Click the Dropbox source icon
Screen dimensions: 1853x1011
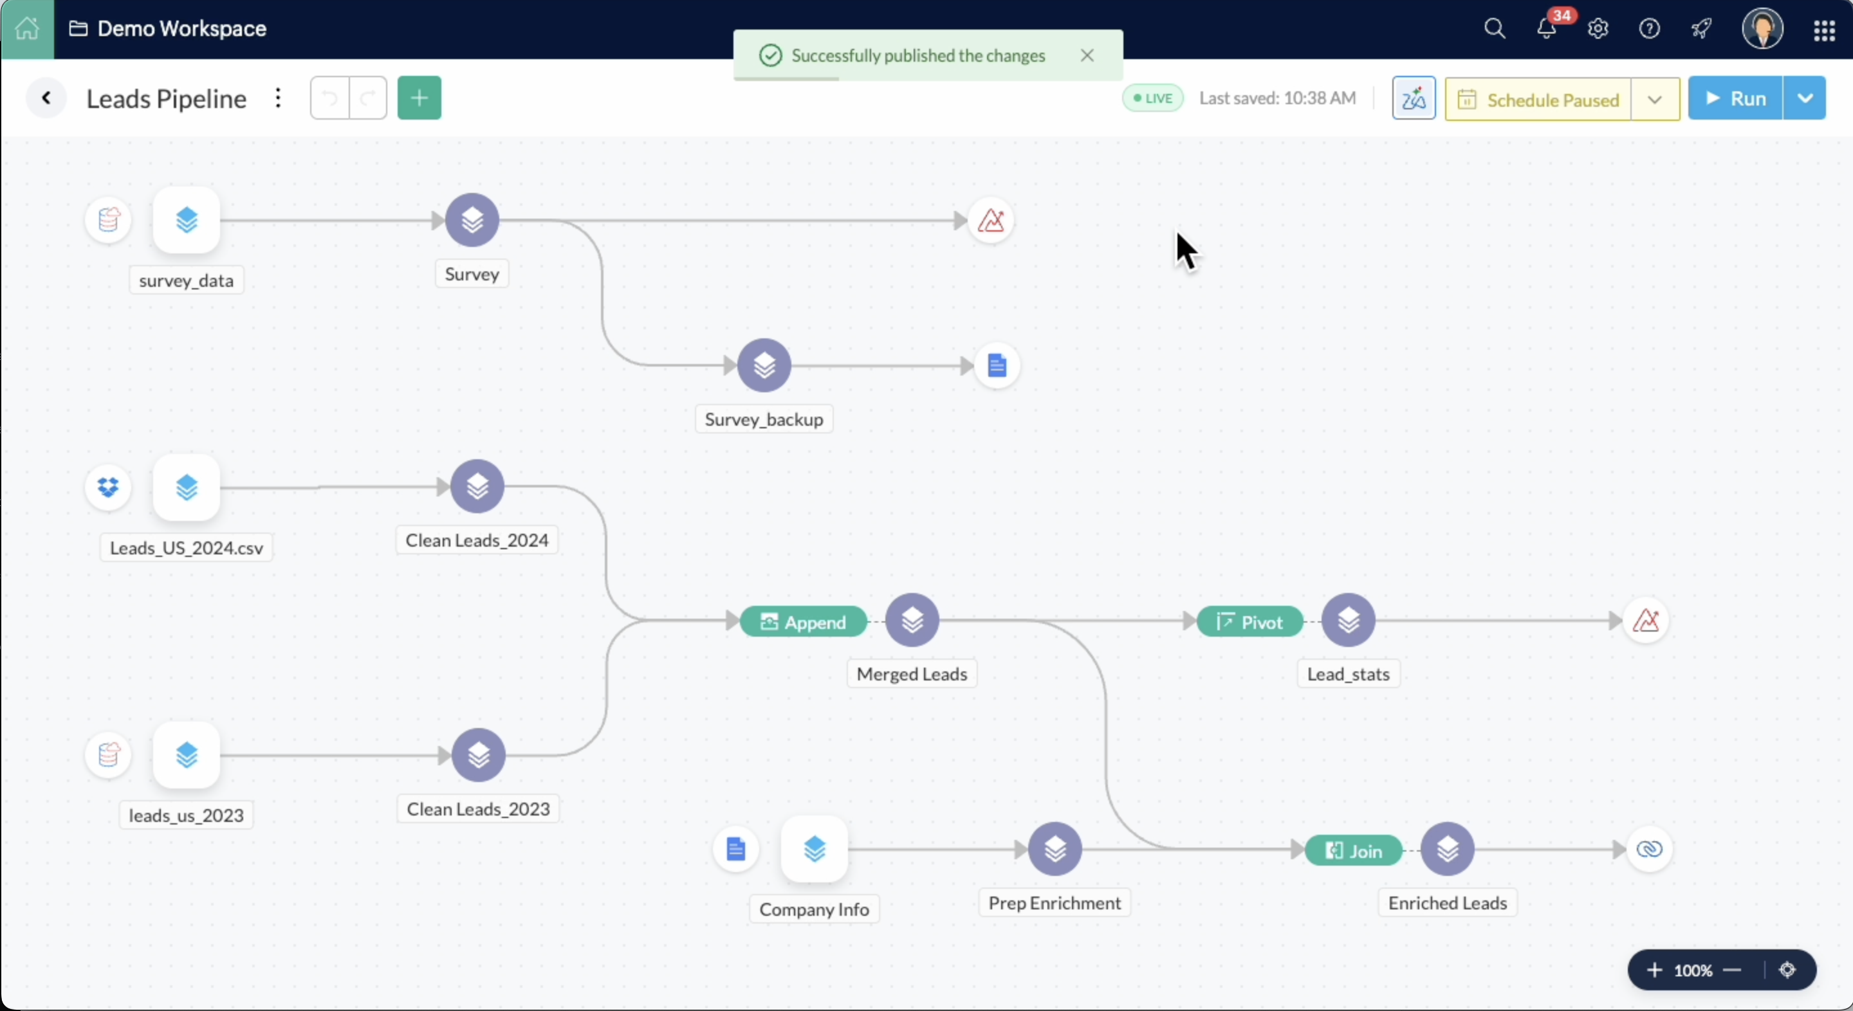click(x=108, y=487)
